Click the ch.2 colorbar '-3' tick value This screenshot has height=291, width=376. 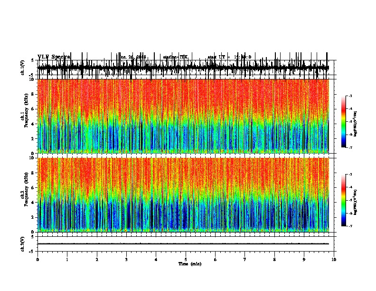(350, 175)
